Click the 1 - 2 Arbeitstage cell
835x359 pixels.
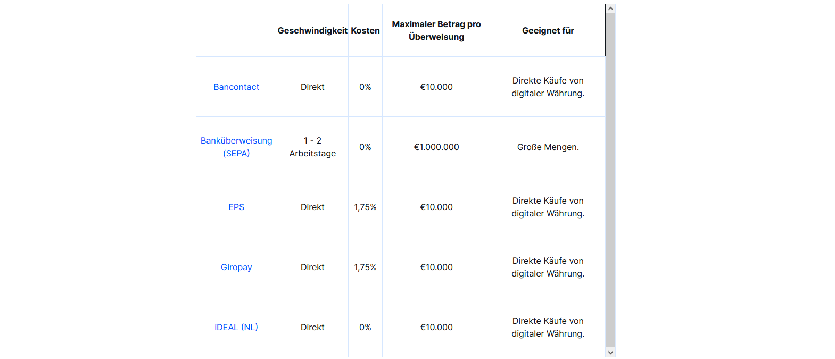312,147
